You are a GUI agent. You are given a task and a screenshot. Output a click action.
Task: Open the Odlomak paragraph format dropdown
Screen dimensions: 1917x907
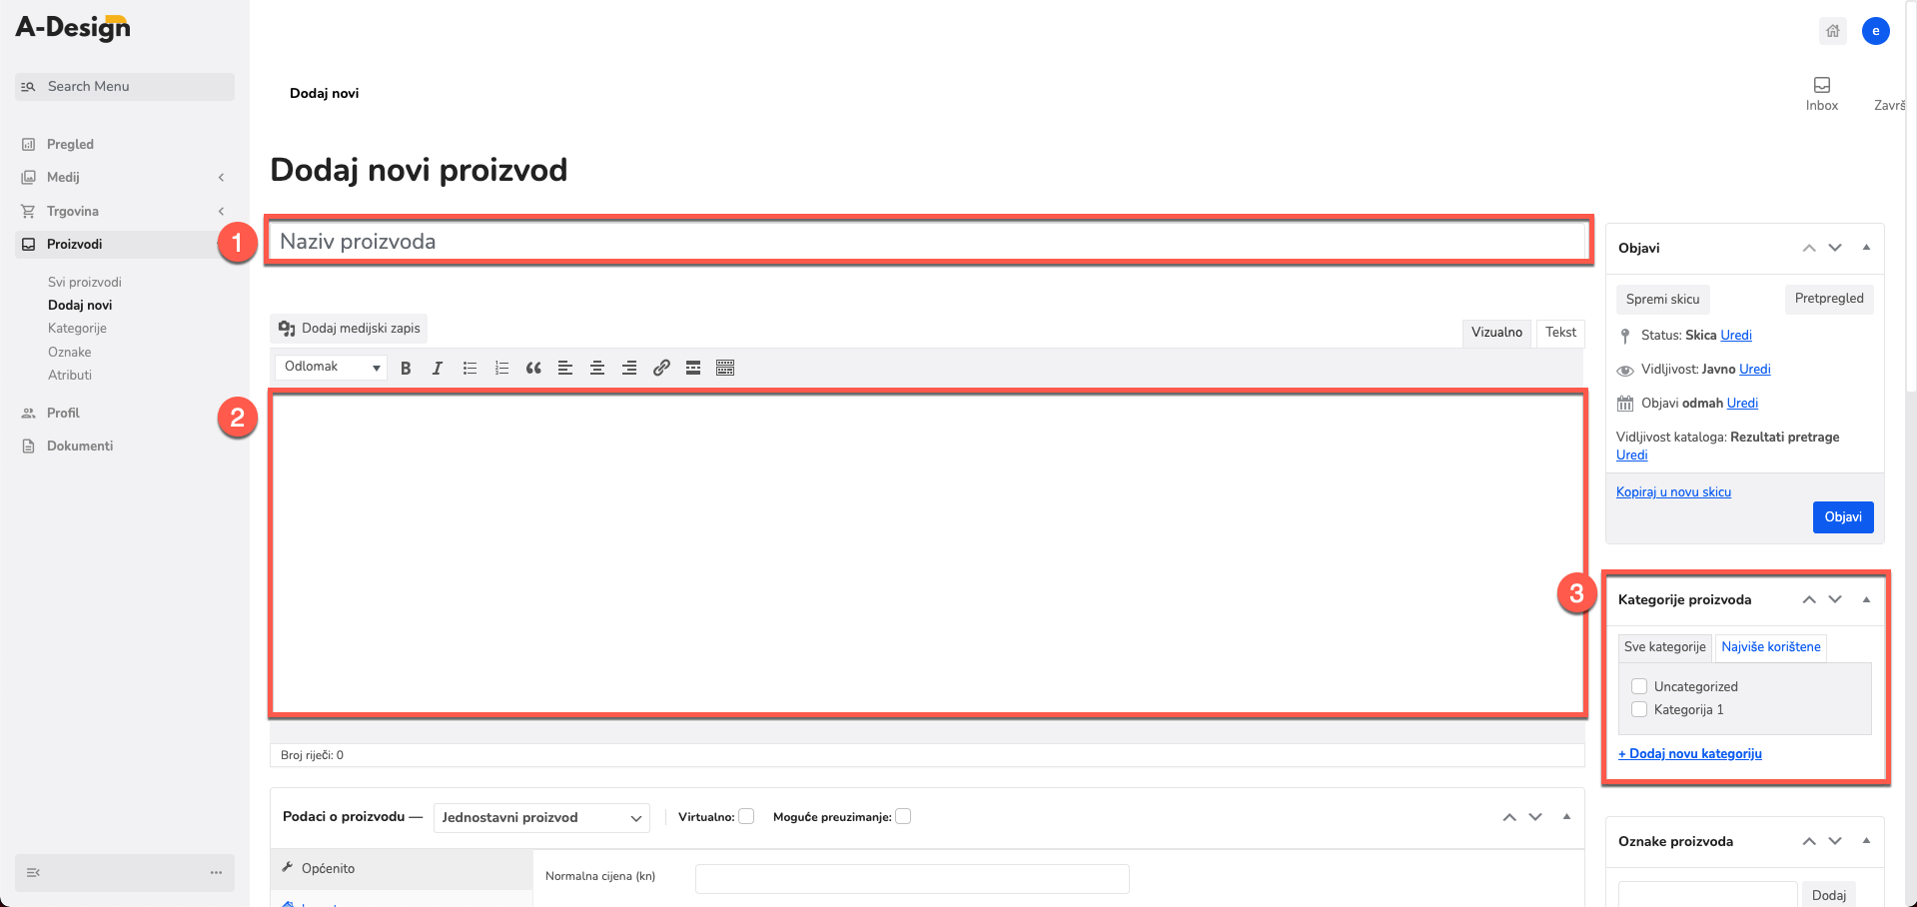(x=332, y=367)
